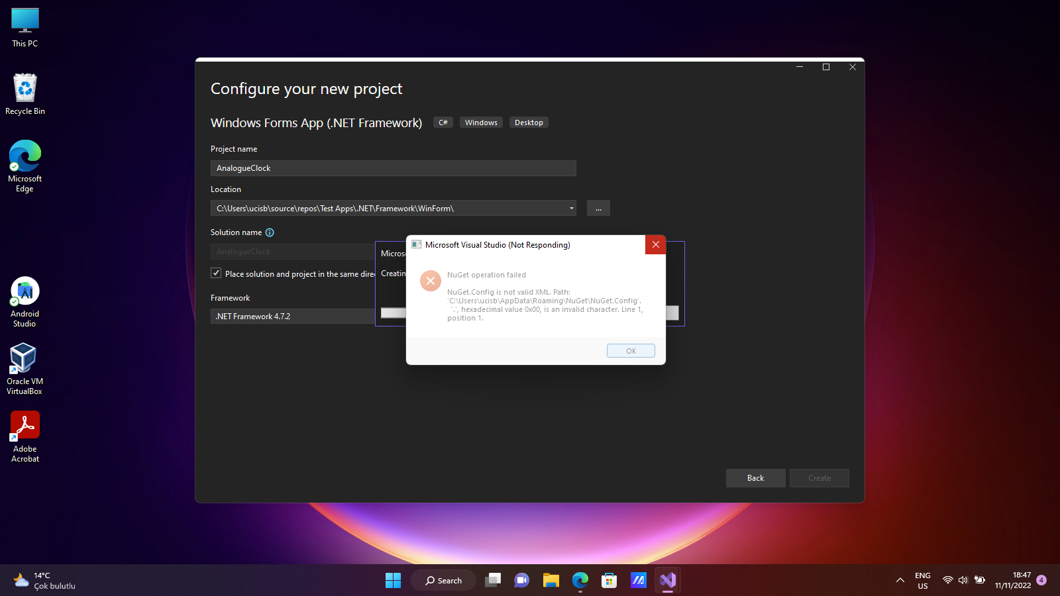
Task: Click the C# tag
Action: click(443, 123)
